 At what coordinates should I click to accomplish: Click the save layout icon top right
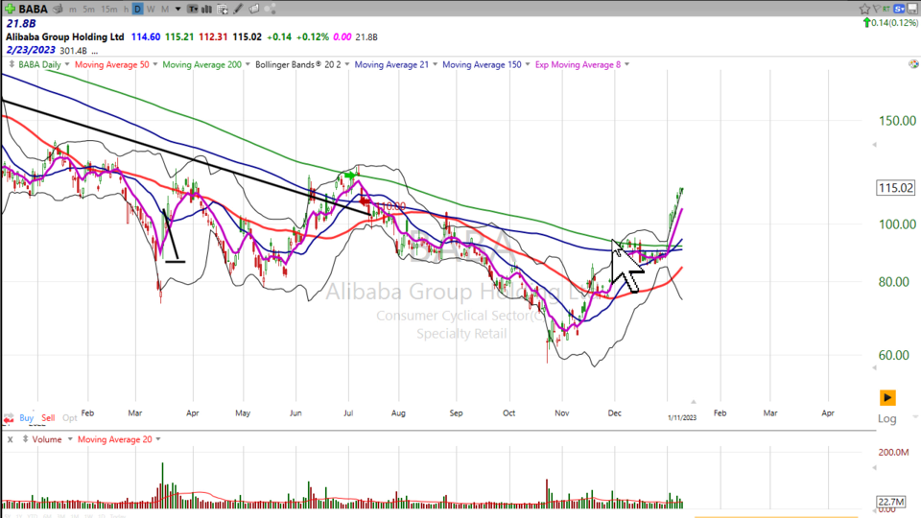click(912, 9)
